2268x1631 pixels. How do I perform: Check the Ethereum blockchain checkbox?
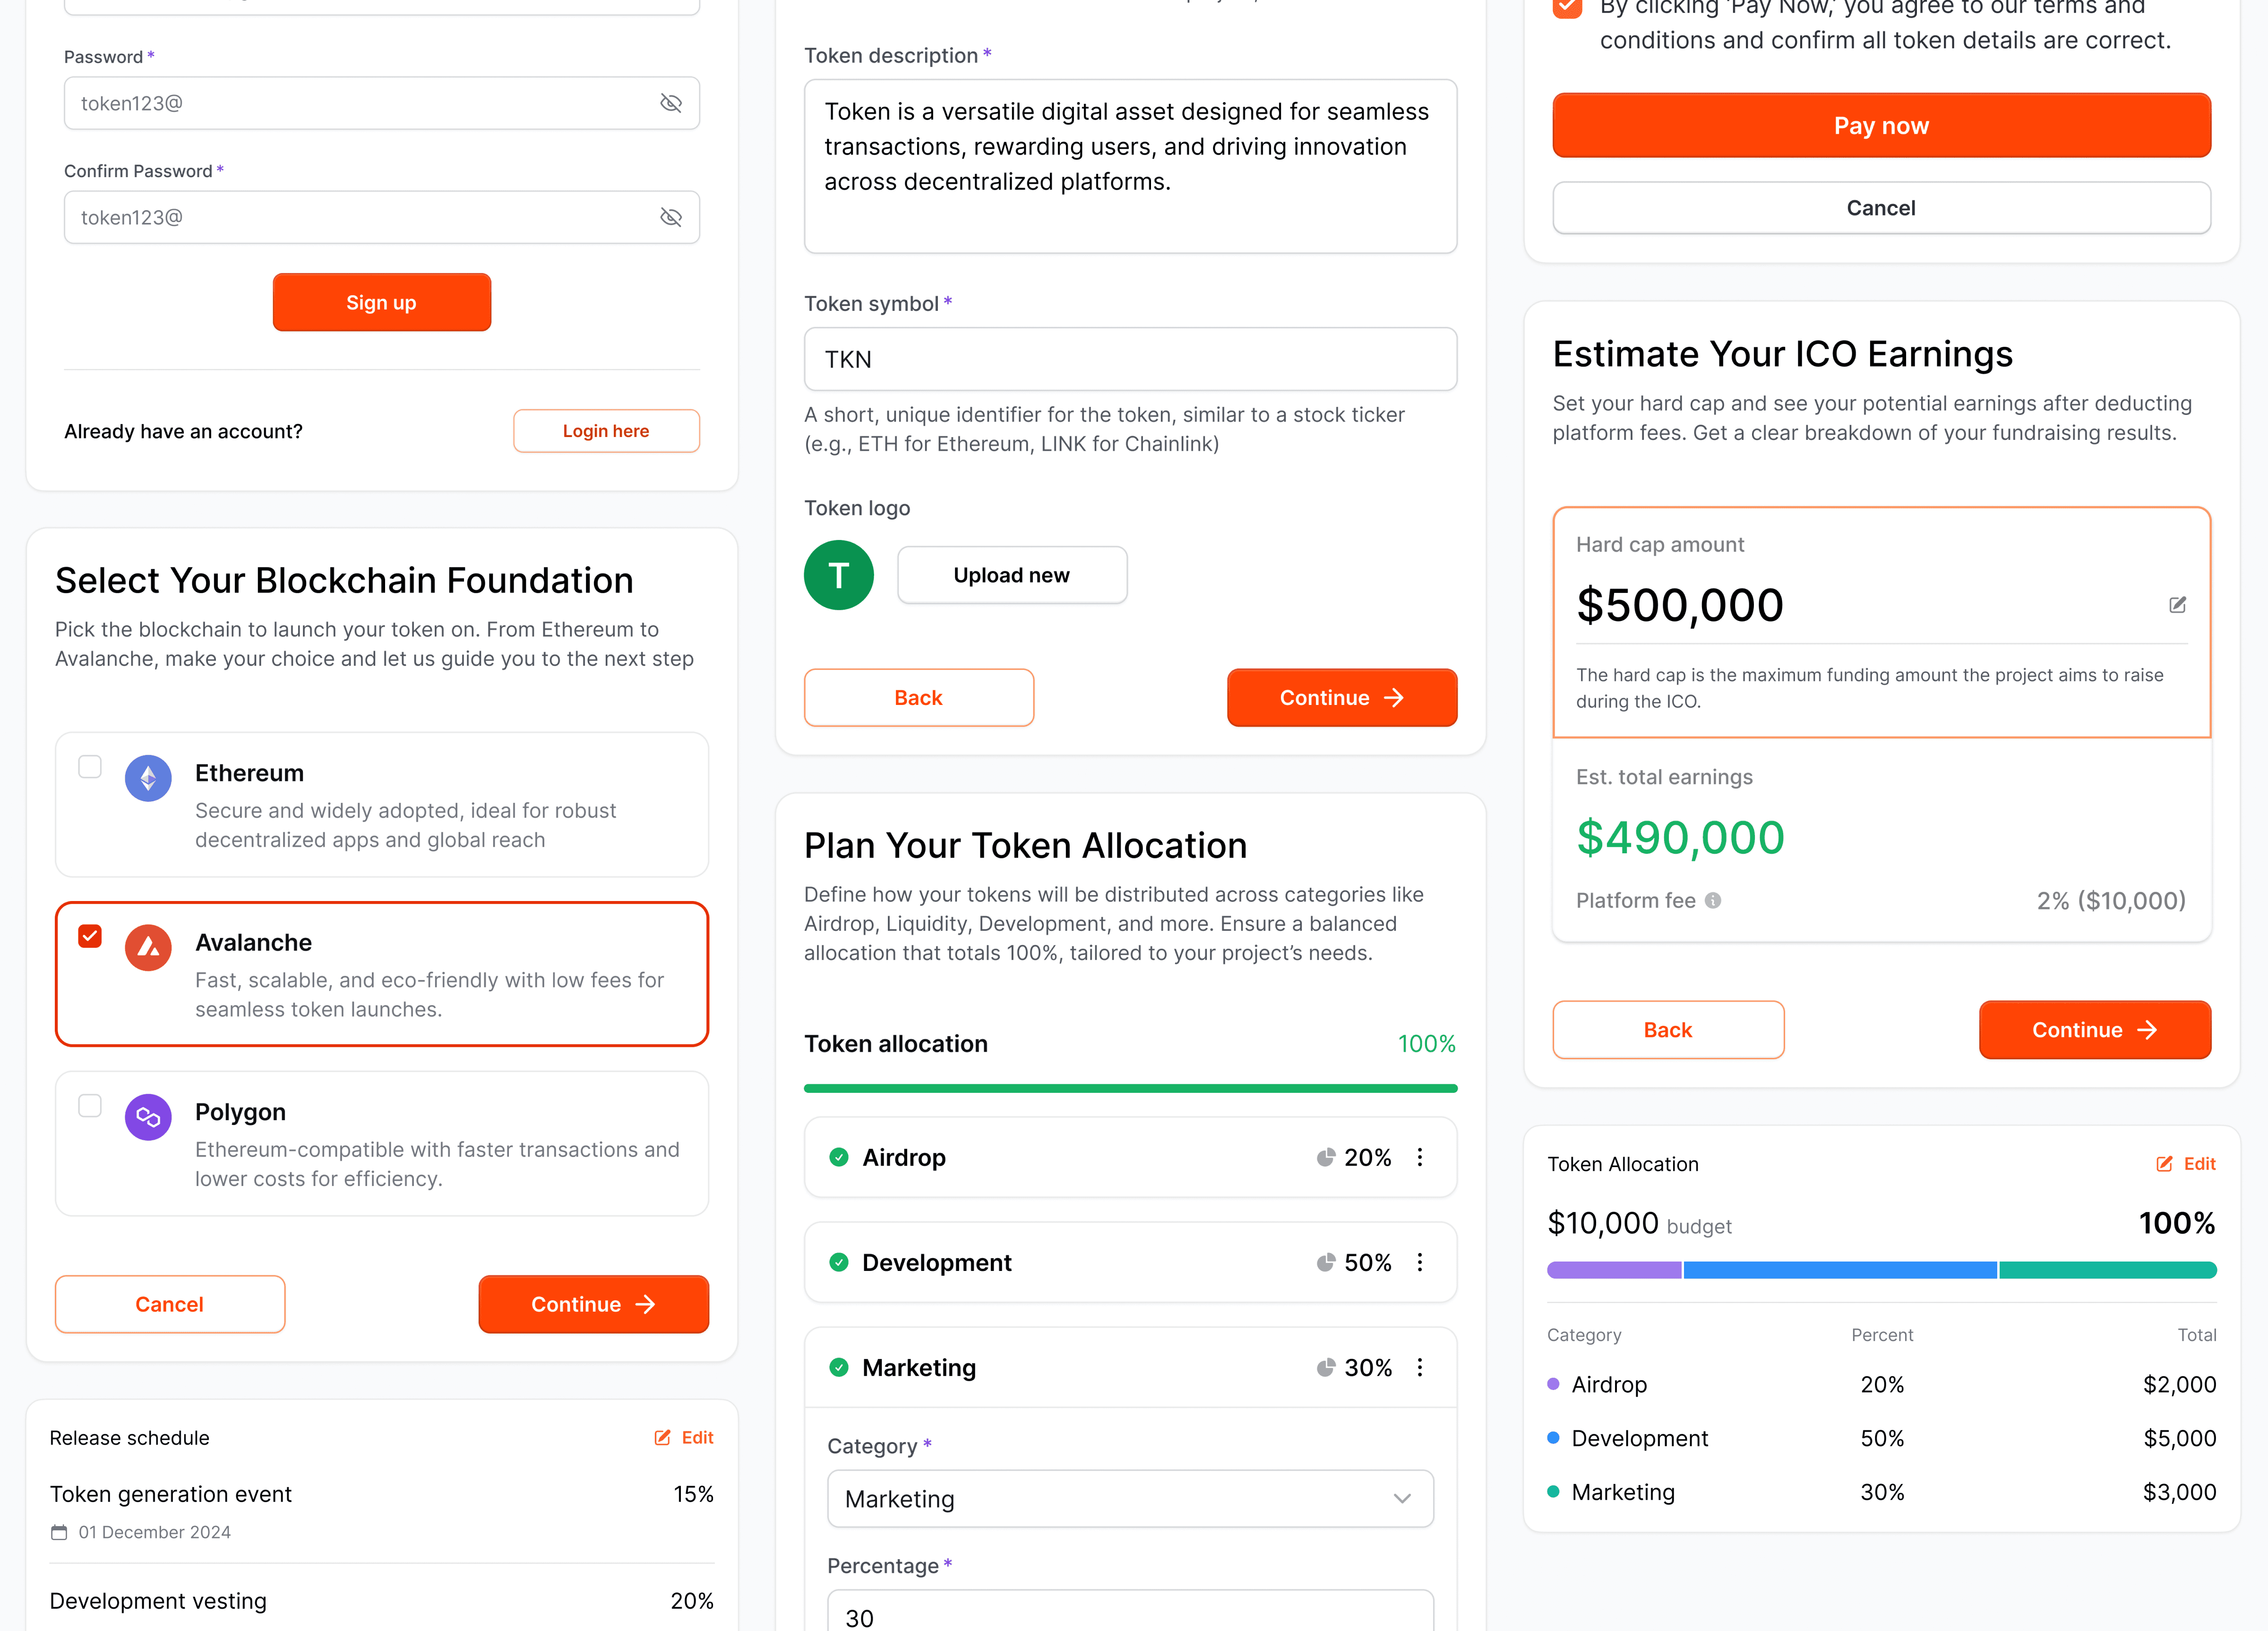(x=90, y=767)
